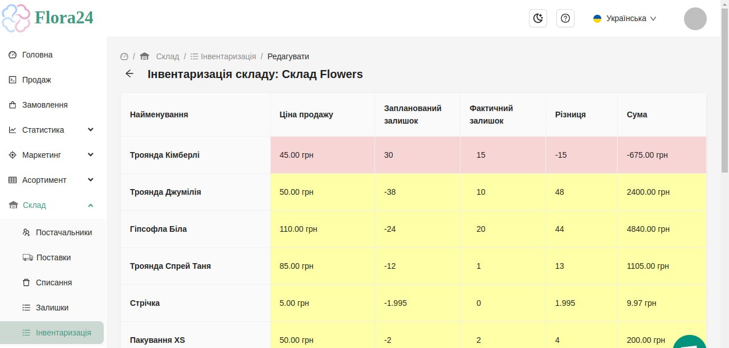
Task: Click breadcrumb dashboard gauge icon
Action: click(x=124, y=56)
